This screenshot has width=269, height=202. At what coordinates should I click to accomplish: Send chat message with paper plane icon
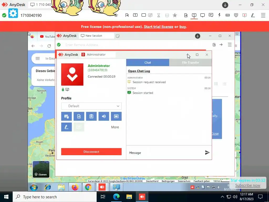click(x=207, y=152)
